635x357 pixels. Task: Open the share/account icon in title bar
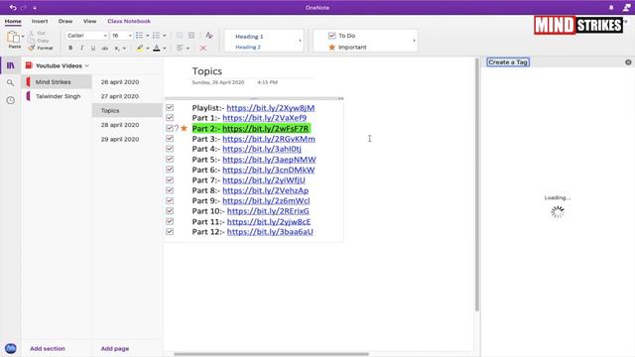coord(626,8)
